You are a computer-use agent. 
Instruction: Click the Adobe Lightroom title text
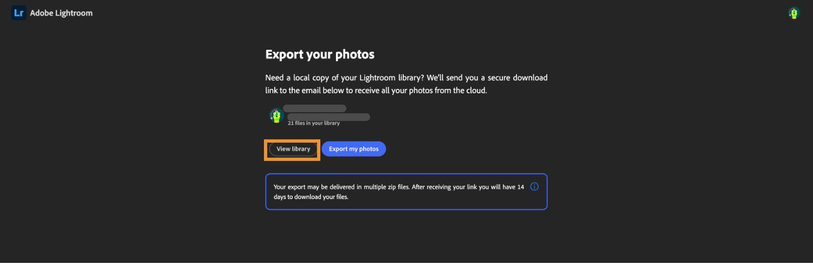(61, 13)
